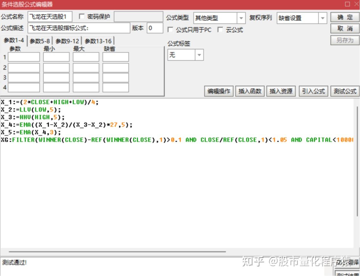The width and height of the screenshot is (360, 276).
Task: Click row 4 参数 name field
Action: 24,87
